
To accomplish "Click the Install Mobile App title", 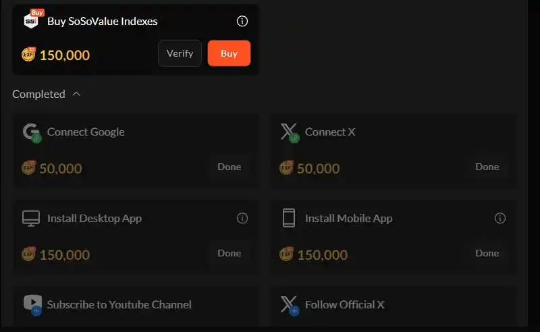I will tap(348, 219).
